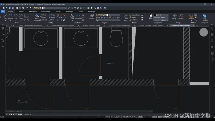This screenshot has width=215, height=121.
Task: Open the Layers panel button
Action: point(92,17)
